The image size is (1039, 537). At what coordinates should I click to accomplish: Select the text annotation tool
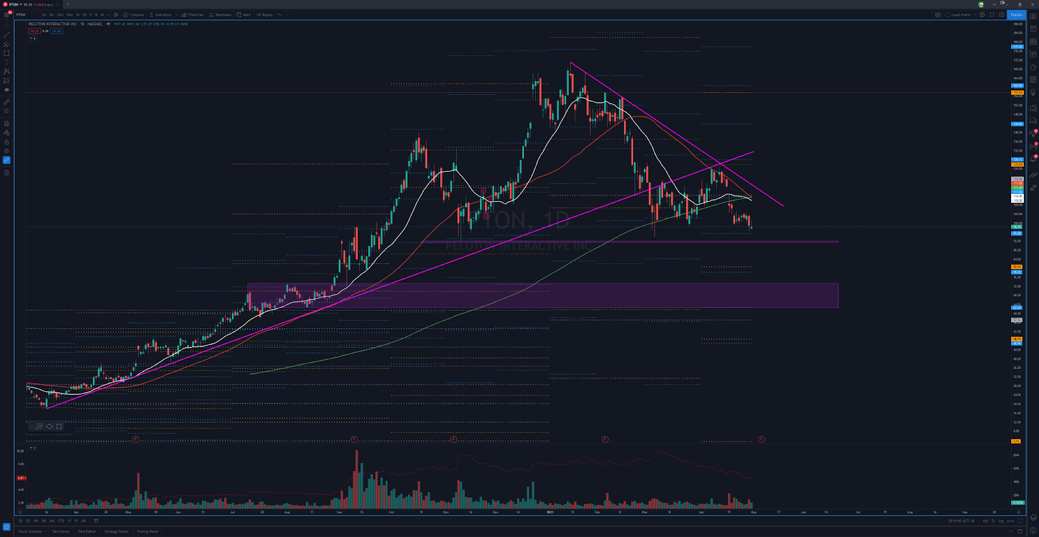coord(6,62)
